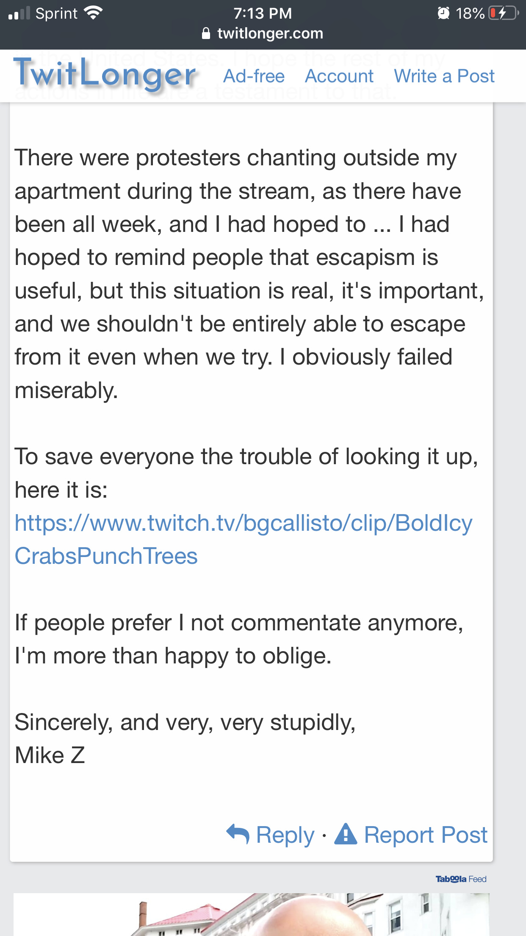This screenshot has width=526, height=936.
Task: Click the Report Post link text
Action: pyautogui.click(x=426, y=835)
